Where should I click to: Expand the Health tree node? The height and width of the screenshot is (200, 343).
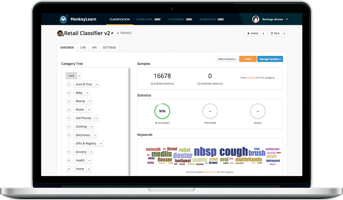coord(69,161)
